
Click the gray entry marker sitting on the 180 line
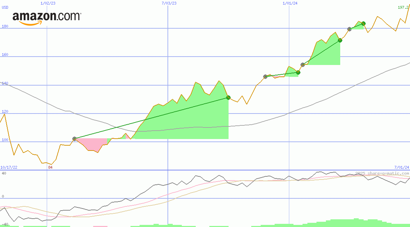[349, 29]
